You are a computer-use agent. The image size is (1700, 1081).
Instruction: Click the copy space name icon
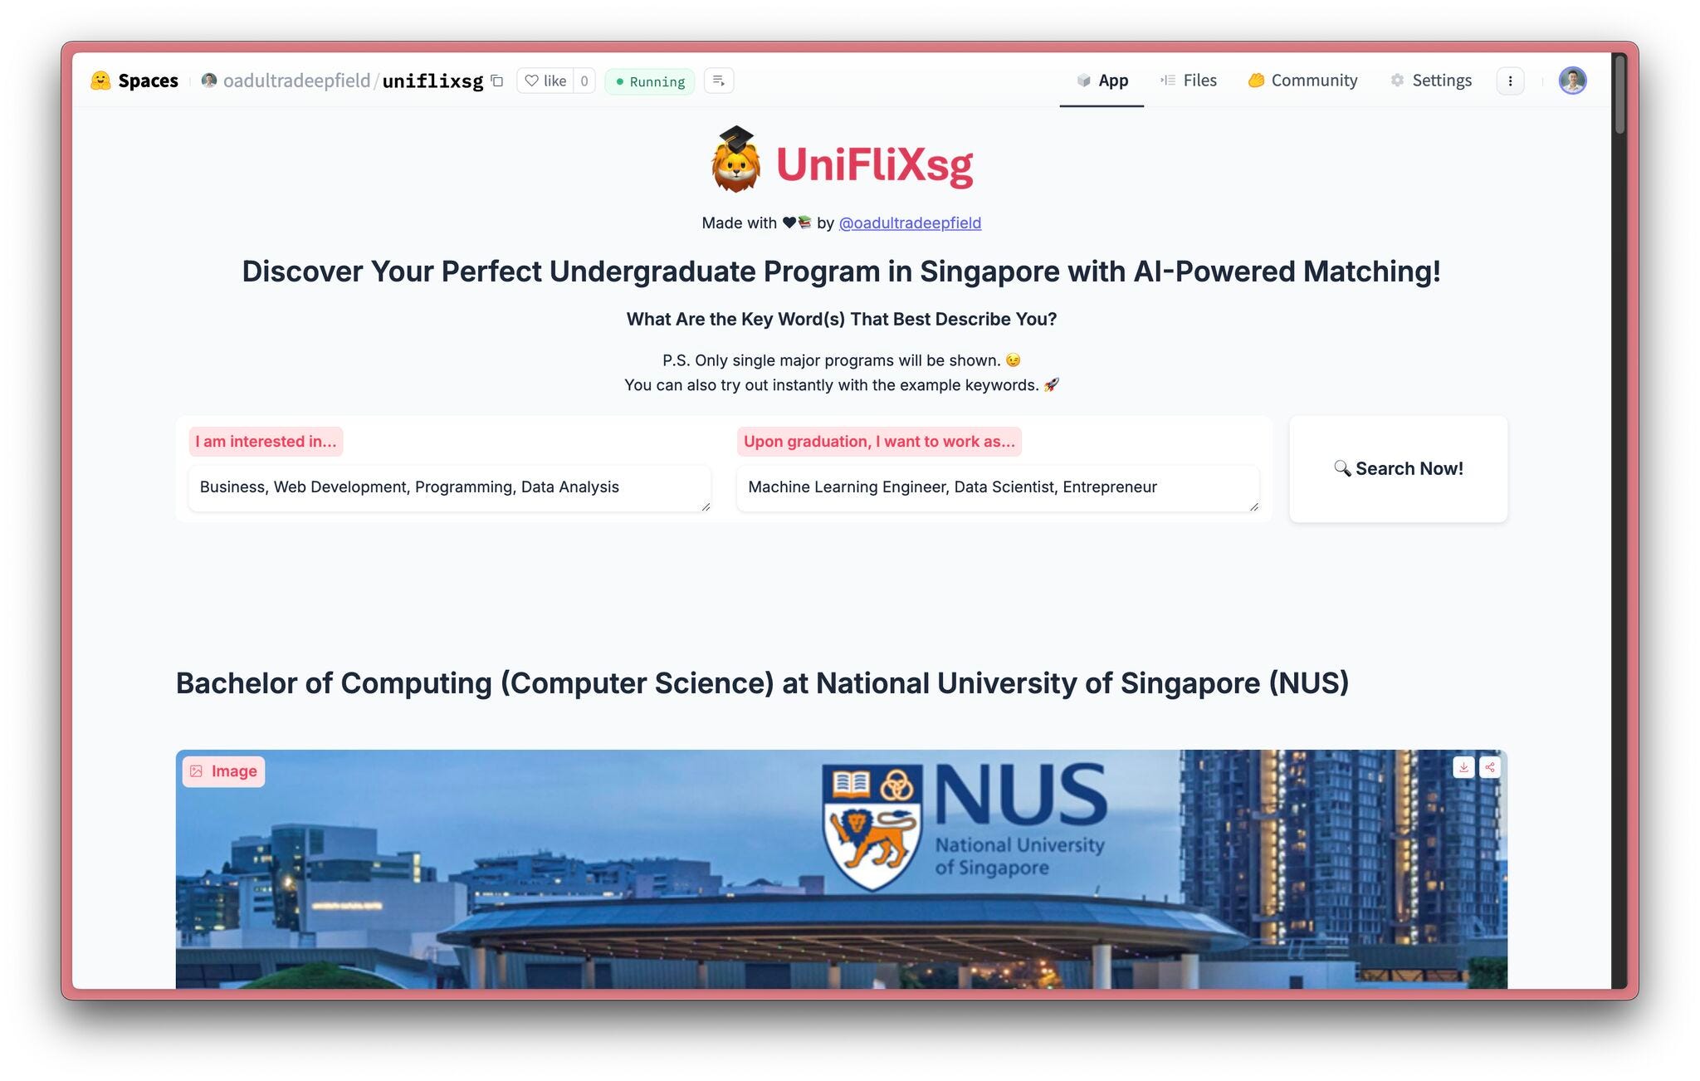pos(497,80)
